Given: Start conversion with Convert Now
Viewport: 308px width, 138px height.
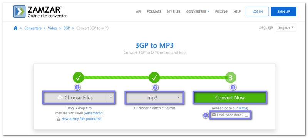Looking at the screenshot, I should click(x=230, y=97).
